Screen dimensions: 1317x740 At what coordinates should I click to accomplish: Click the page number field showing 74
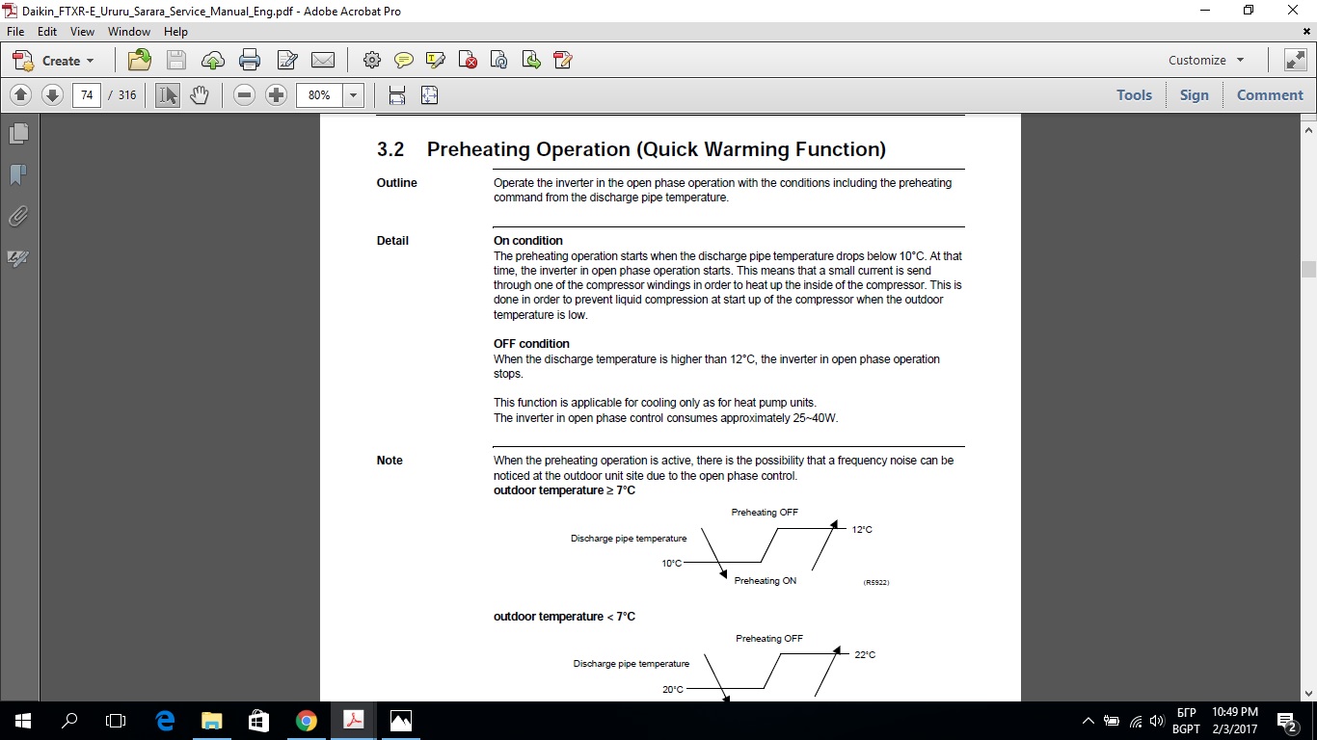87,94
